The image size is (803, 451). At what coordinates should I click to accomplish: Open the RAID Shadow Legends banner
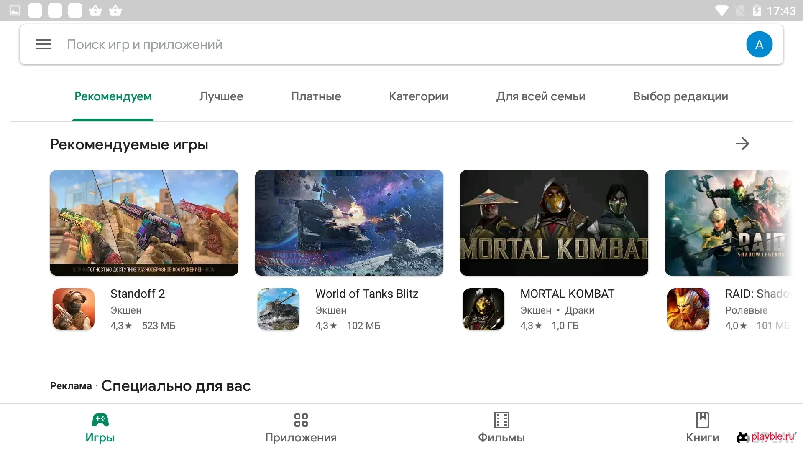pos(729,223)
